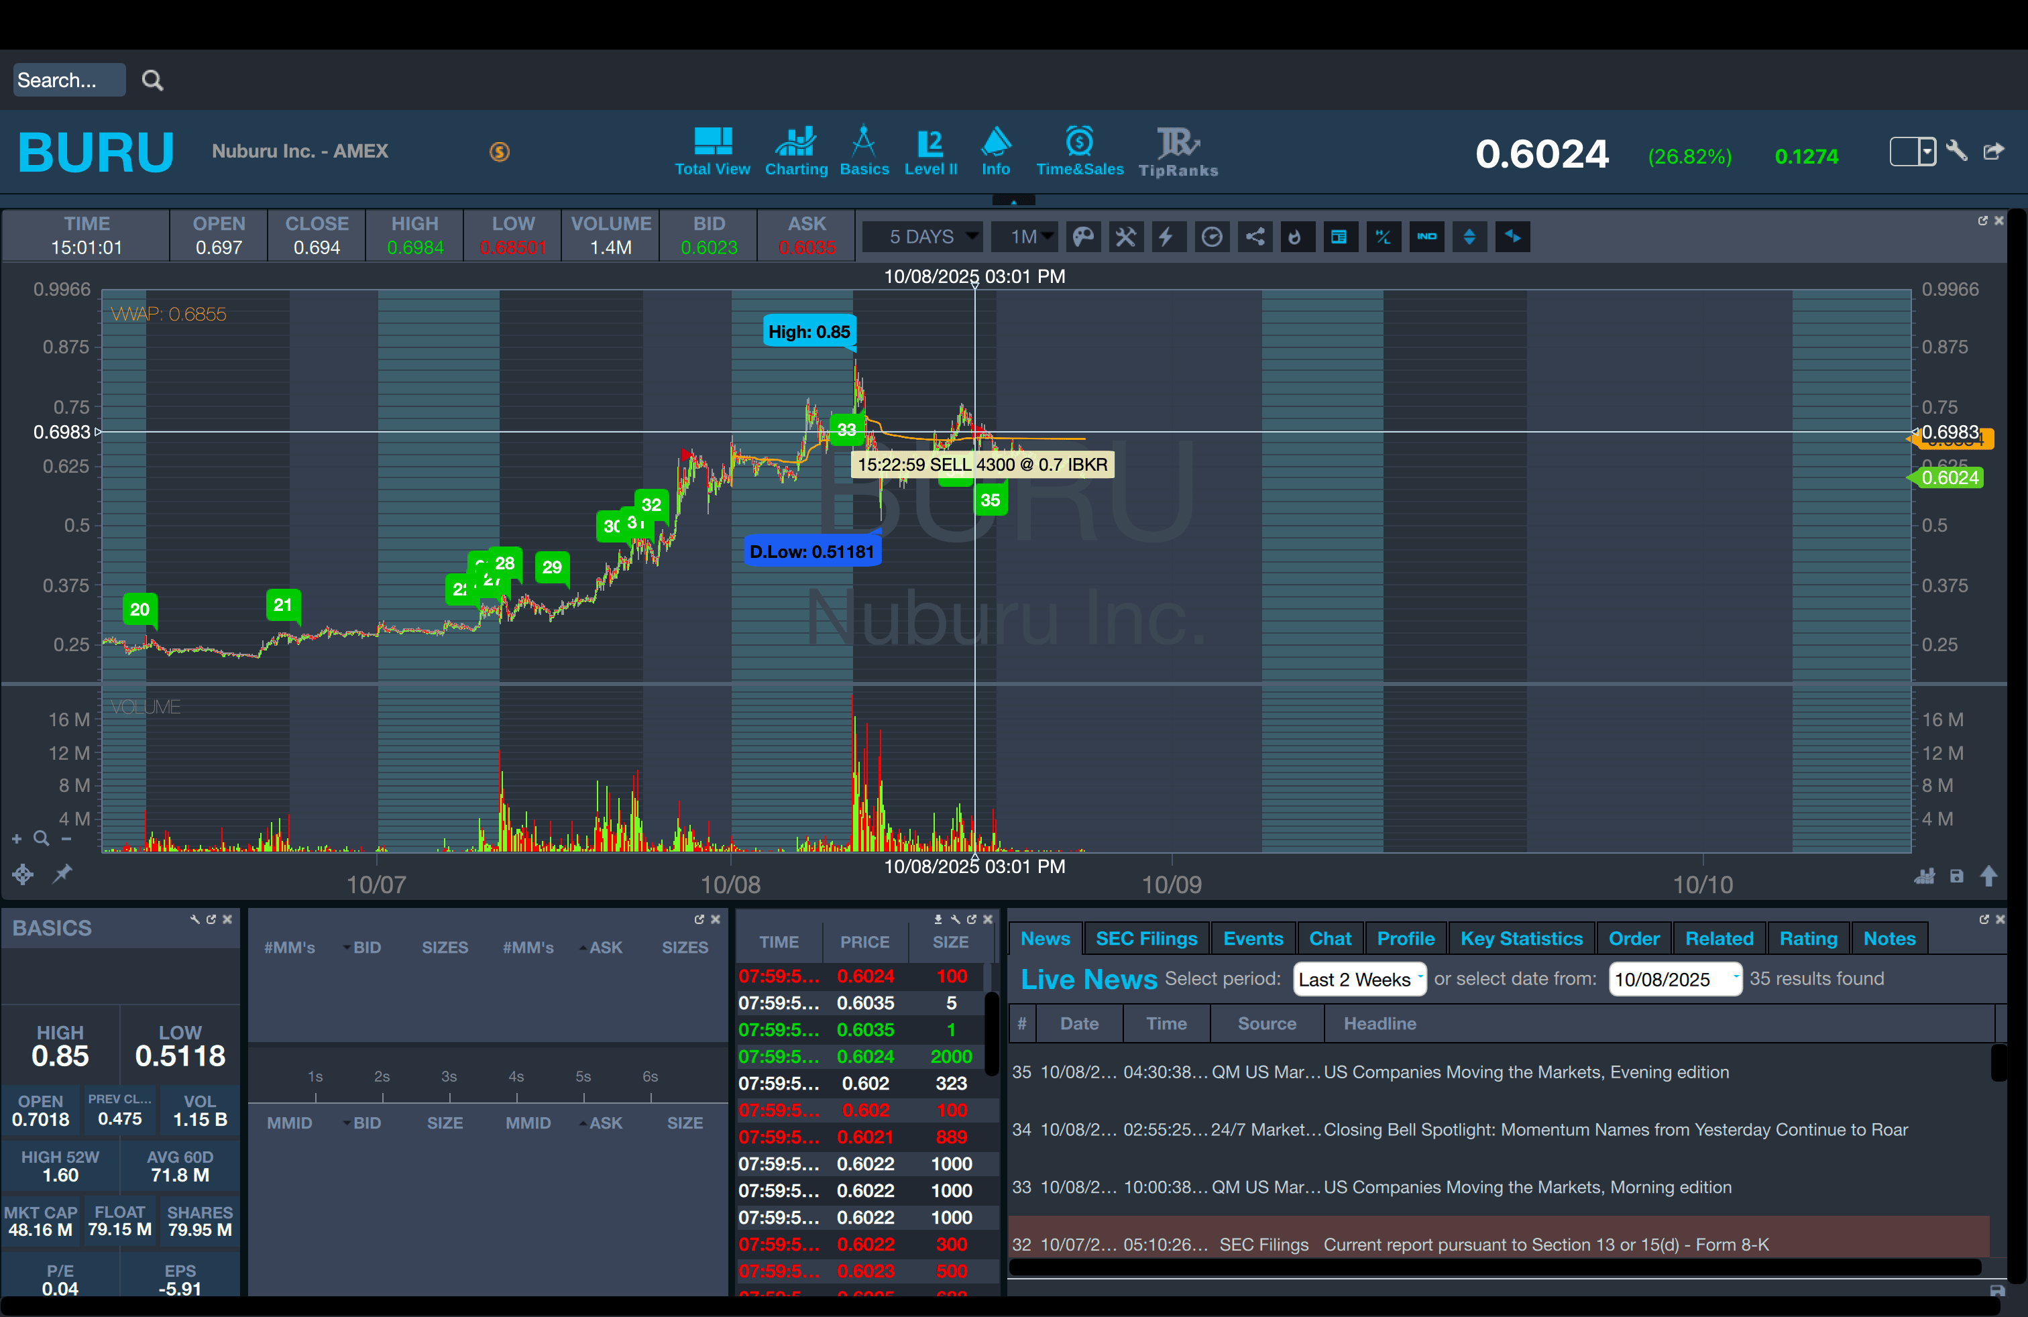Click the lightning bolt chart icon

tap(1166, 237)
